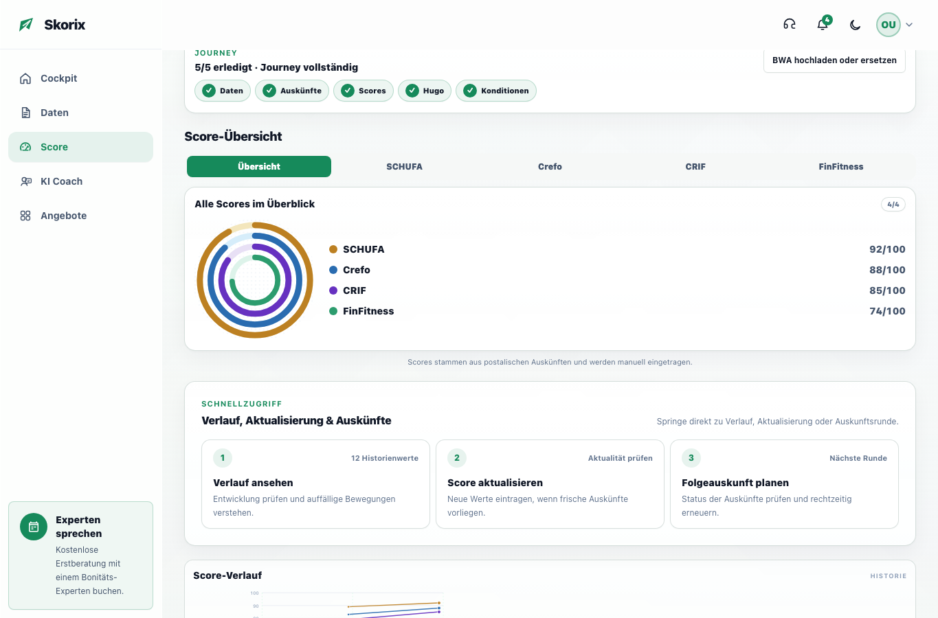
Task: Click the 88/100 Crefo score value
Action: point(887,270)
